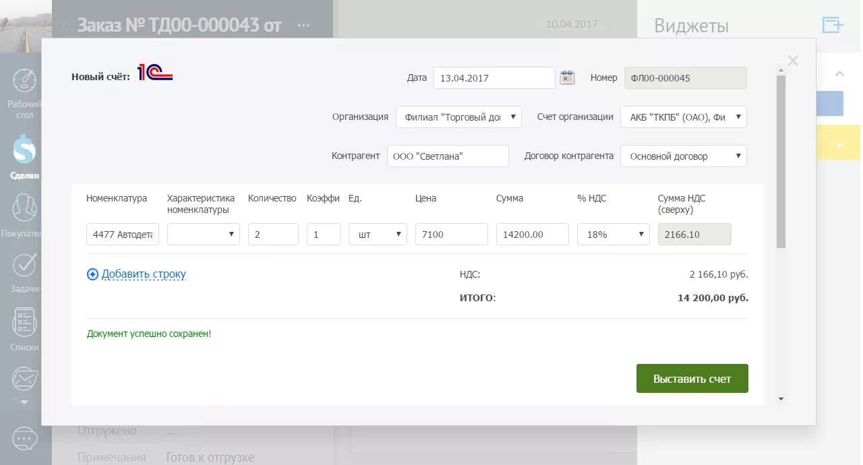
Task: Click the Контрагент input field
Action: point(448,156)
